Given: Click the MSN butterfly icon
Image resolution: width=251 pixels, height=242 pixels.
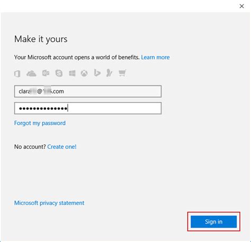Looking at the screenshot, I should coord(109,73).
